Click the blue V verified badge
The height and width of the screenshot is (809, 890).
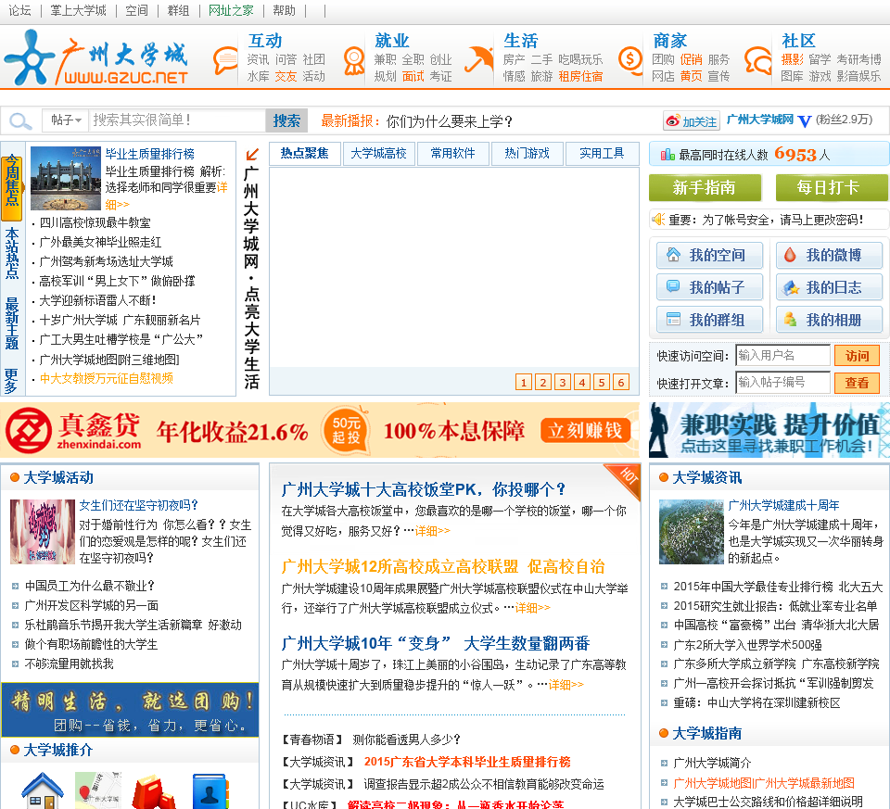point(805,120)
